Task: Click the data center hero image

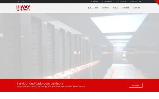Action: point(79,46)
